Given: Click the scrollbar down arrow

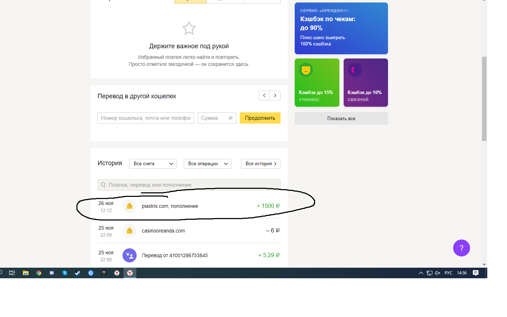Looking at the screenshot, I should click(484, 265).
